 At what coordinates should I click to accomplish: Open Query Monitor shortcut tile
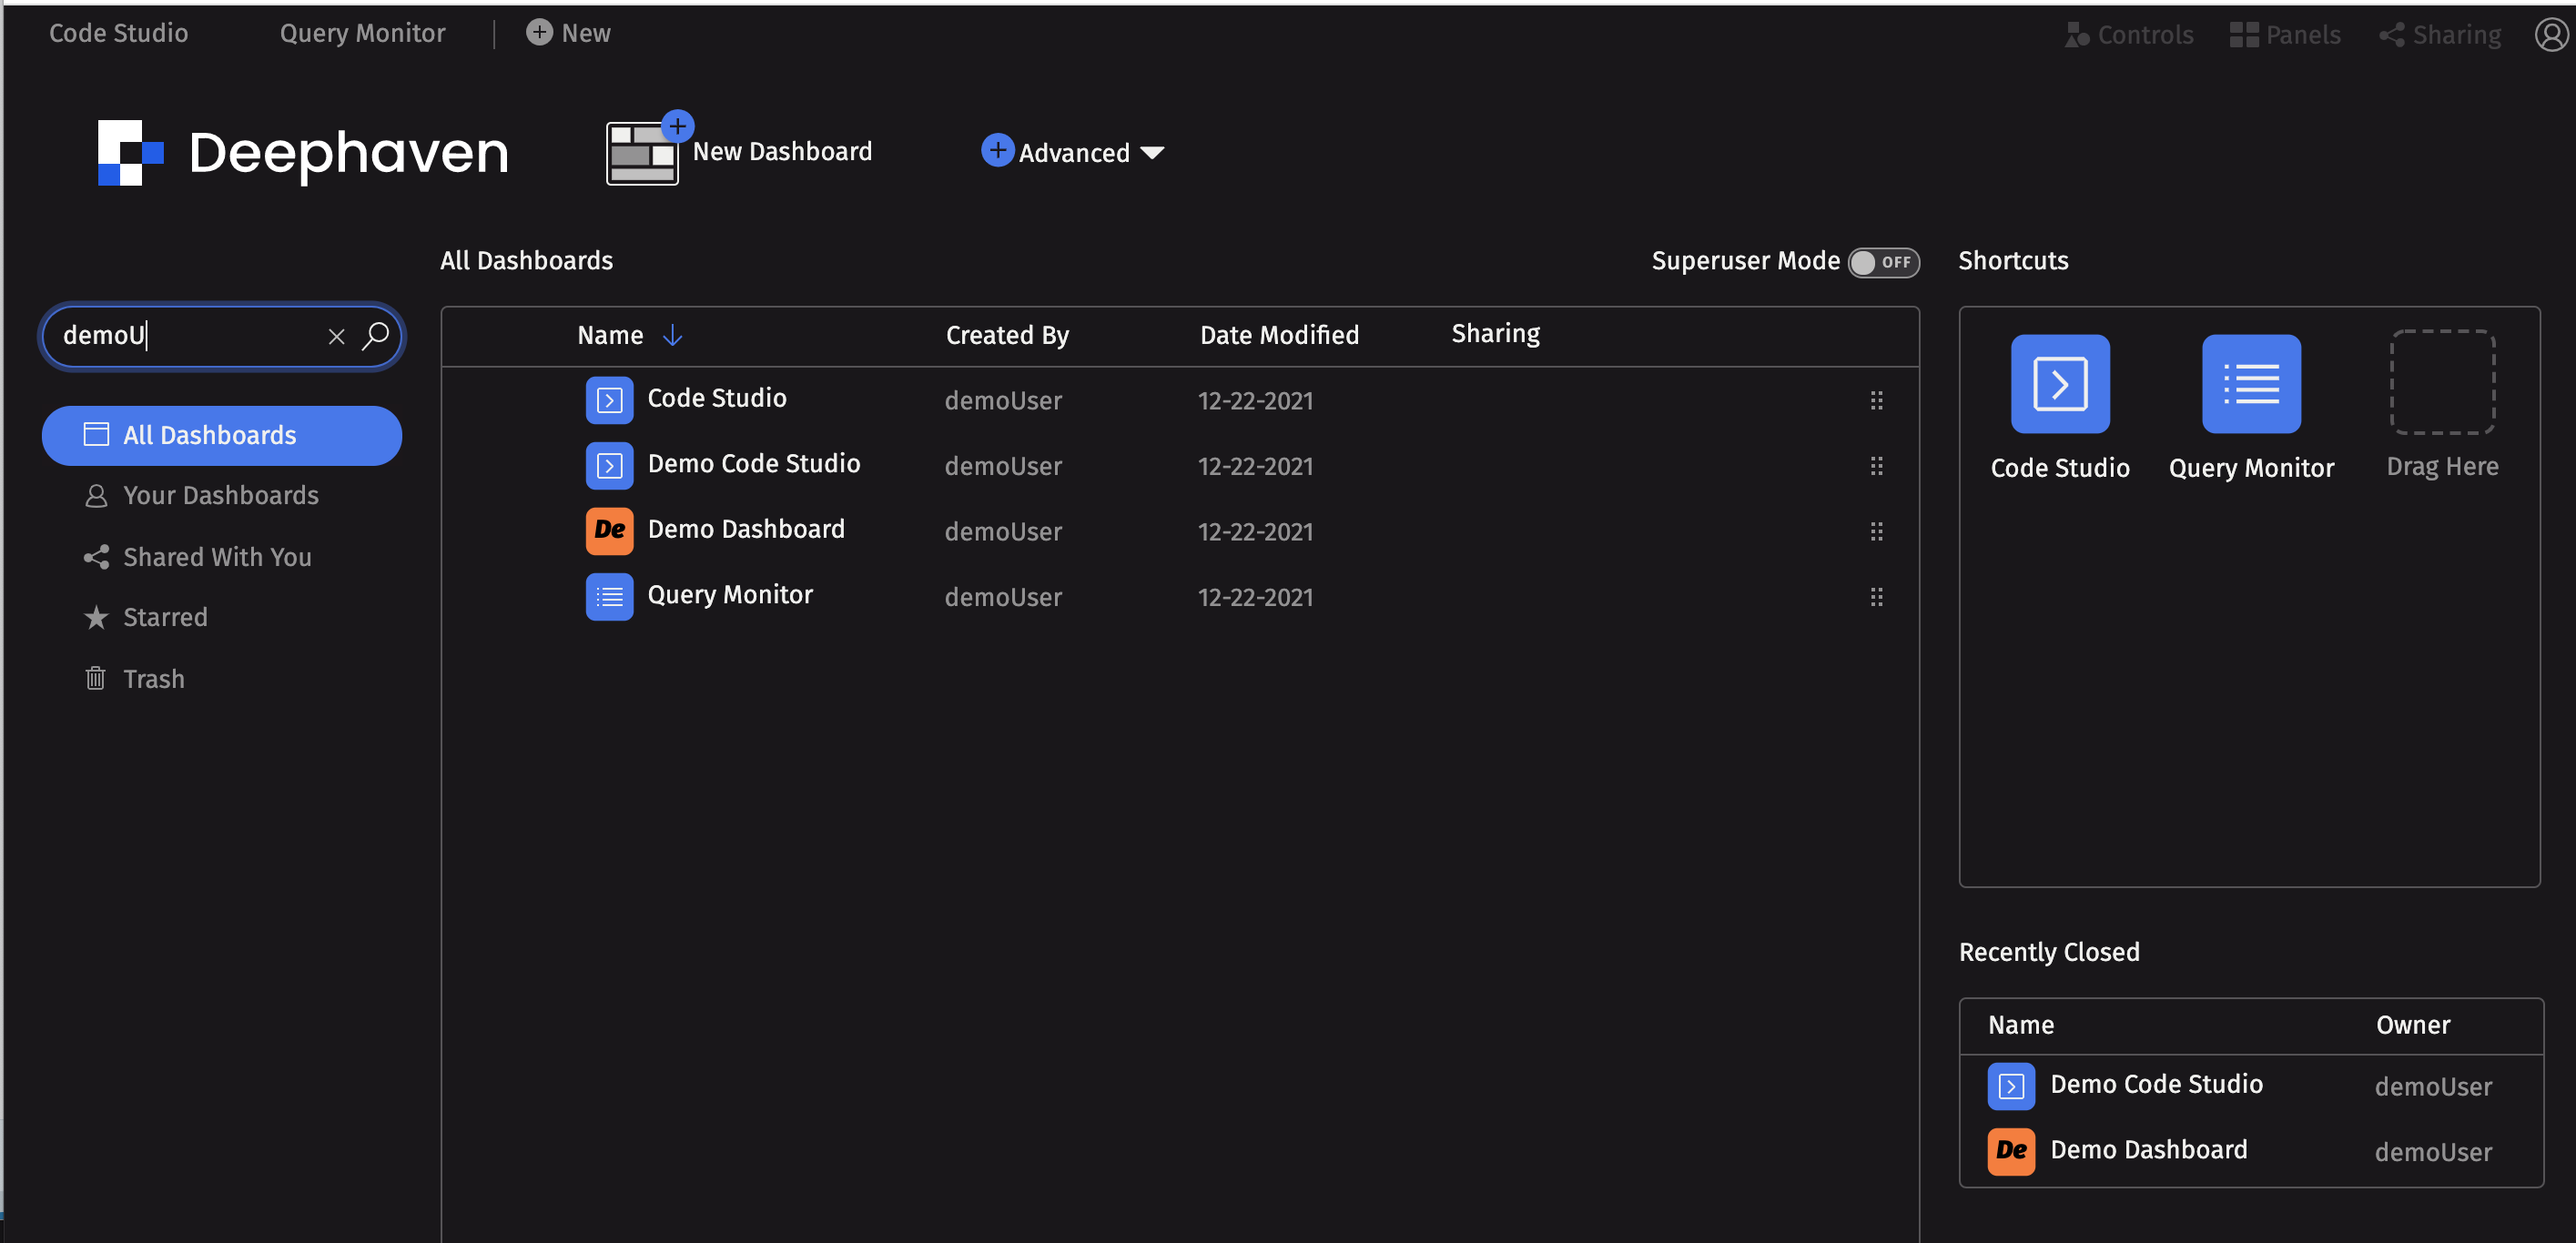pyautogui.click(x=2251, y=384)
